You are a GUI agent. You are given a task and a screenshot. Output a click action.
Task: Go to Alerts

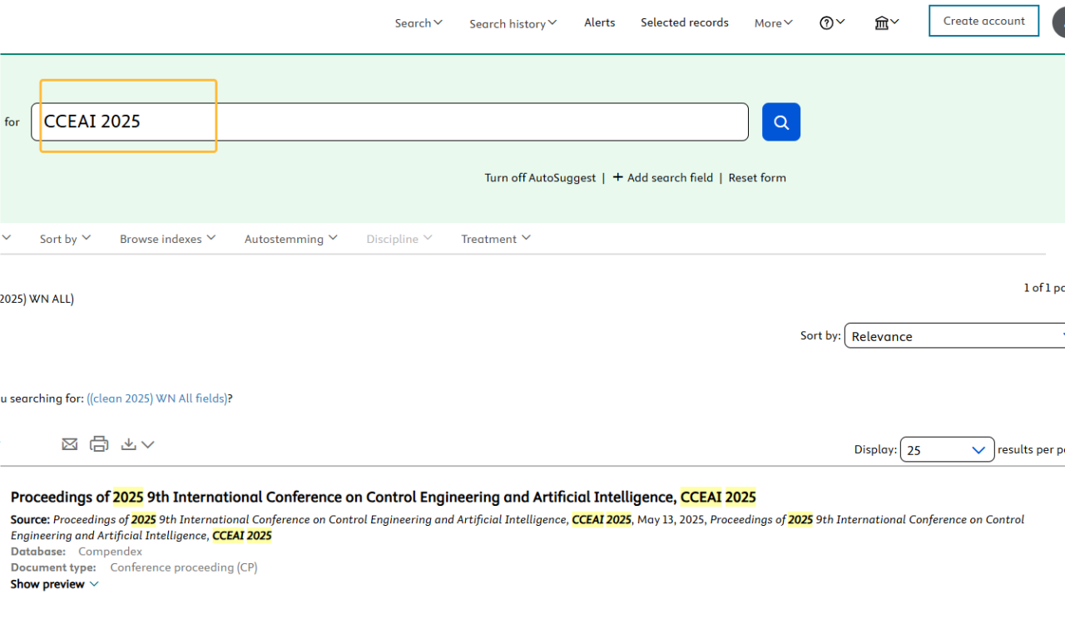coord(600,22)
